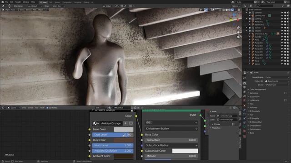Enable the Motion Blur checkbox
This screenshot has width=291, height=163.
point(251,122)
